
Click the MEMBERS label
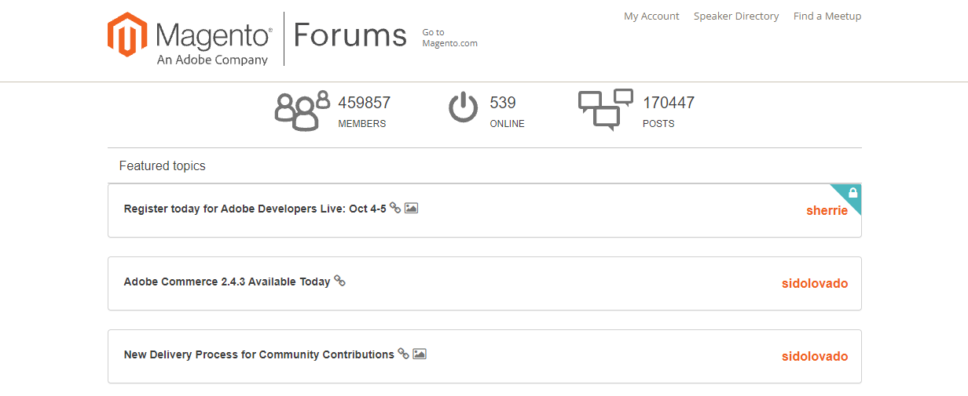coord(362,124)
